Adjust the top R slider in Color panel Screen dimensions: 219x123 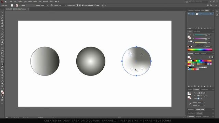[x=201, y=35]
